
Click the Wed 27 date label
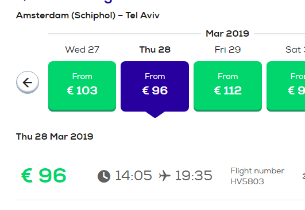click(82, 50)
